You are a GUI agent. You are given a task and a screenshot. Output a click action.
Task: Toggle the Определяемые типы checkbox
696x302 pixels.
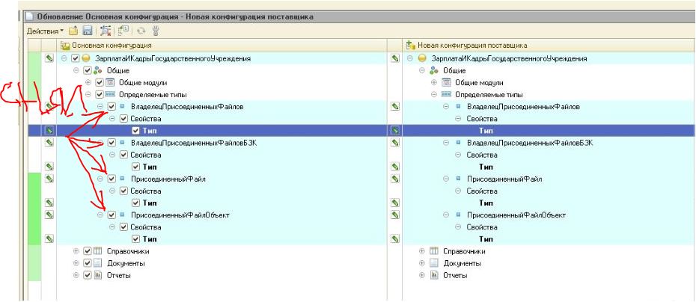(x=99, y=94)
